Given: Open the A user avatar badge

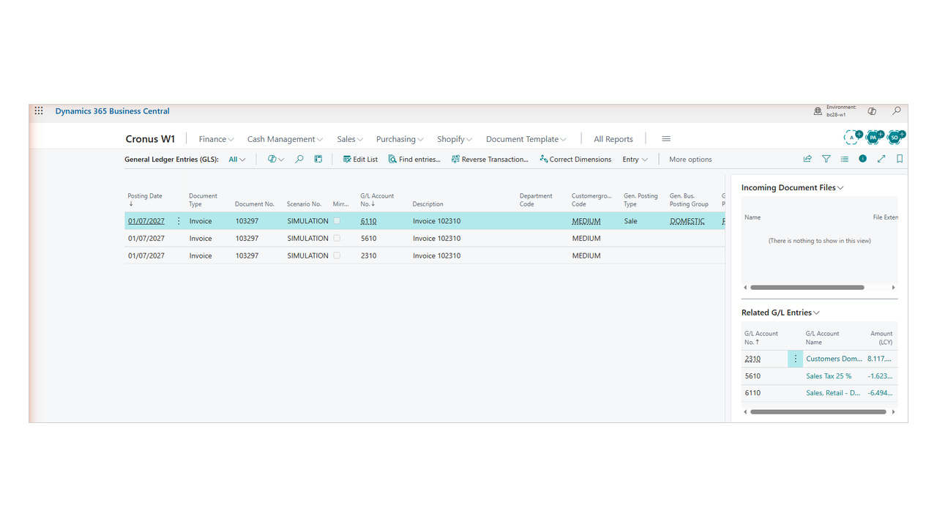Looking at the screenshot, I should click(x=852, y=137).
